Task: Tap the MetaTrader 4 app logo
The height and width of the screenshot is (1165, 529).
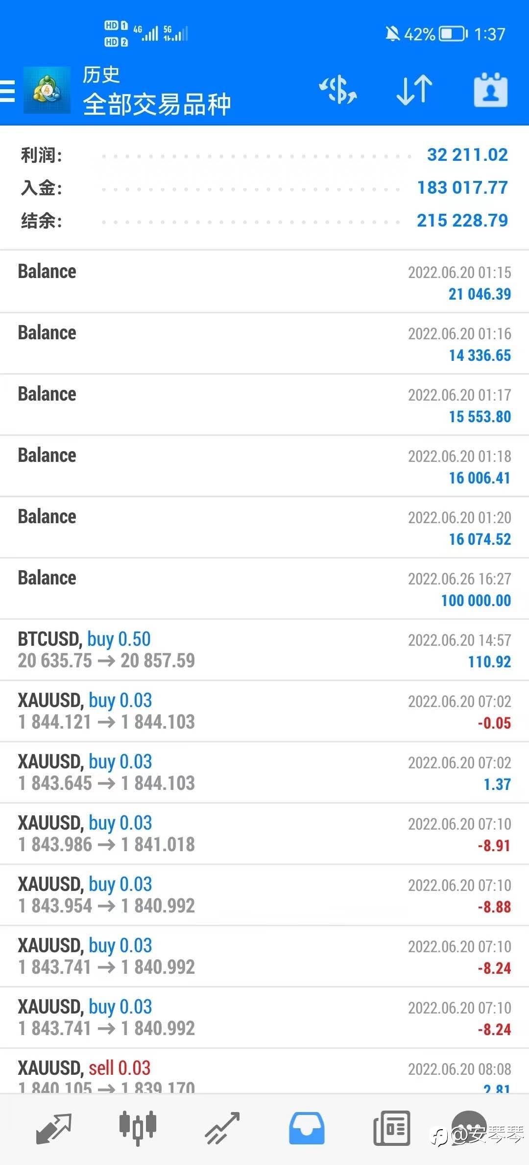Action: 47,91
